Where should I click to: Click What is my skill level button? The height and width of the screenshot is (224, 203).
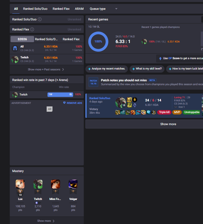[147, 69]
